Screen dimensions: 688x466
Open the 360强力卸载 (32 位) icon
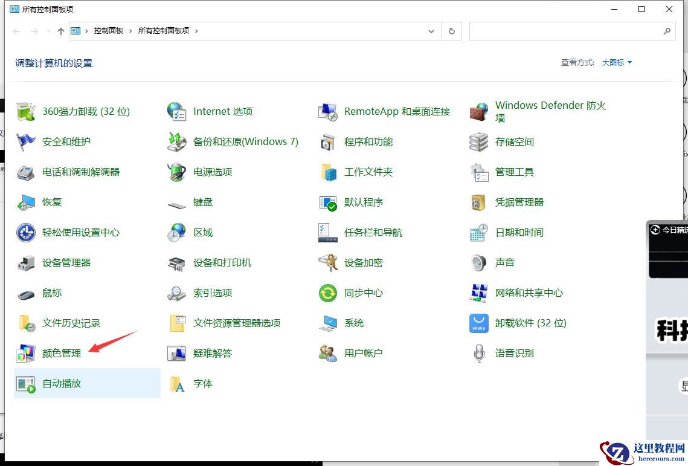click(26, 112)
